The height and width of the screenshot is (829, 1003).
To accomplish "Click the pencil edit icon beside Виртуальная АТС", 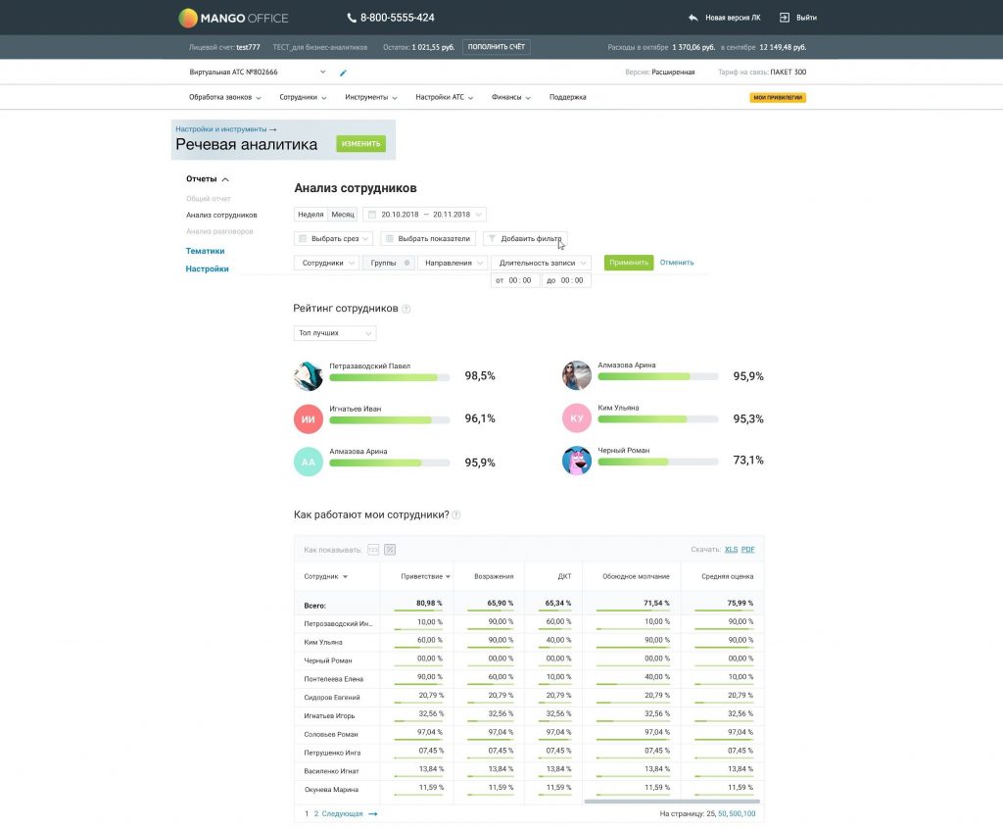I will pyautogui.click(x=343, y=73).
